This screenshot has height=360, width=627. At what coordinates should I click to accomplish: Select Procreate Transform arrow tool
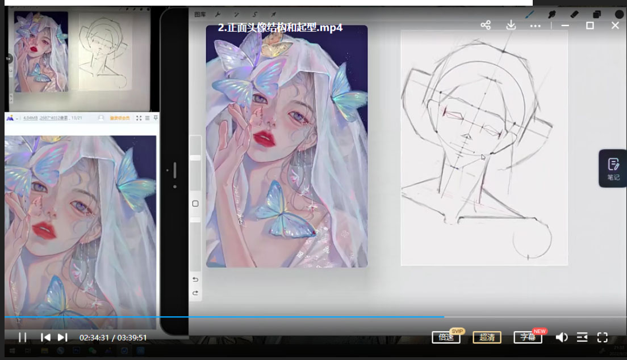274,14
